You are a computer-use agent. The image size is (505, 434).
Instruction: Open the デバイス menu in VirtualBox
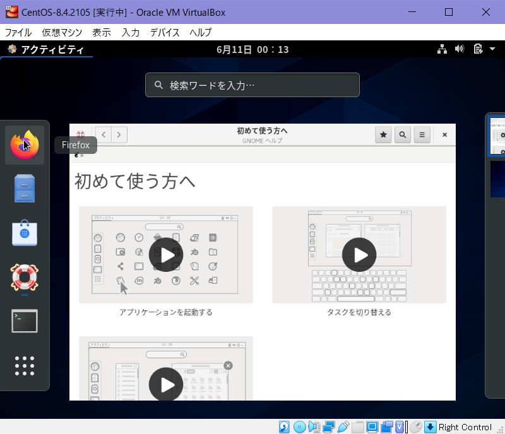tap(165, 32)
